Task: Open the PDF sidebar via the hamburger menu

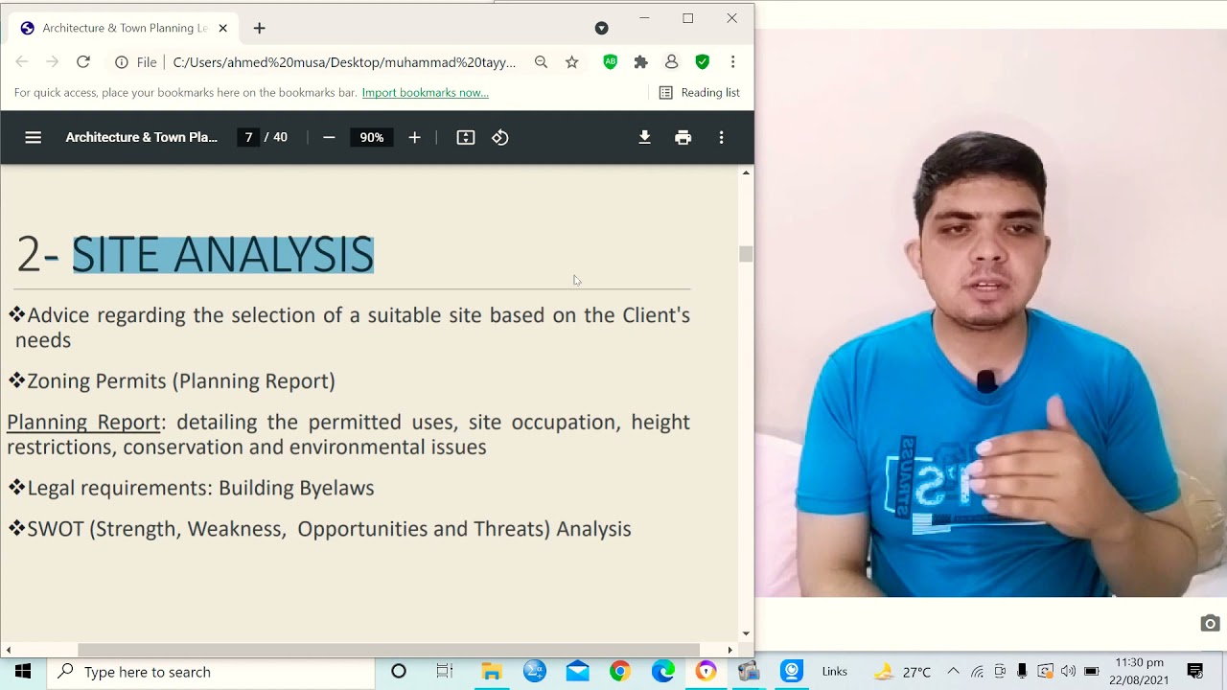Action: (34, 137)
